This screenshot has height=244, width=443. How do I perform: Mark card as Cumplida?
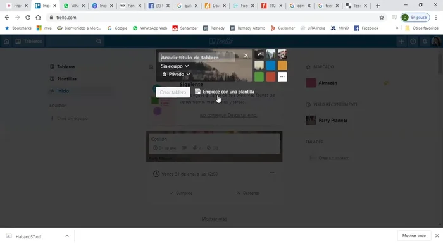pos(181,193)
